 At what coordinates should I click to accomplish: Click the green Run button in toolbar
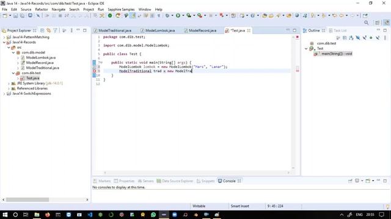[178, 16]
